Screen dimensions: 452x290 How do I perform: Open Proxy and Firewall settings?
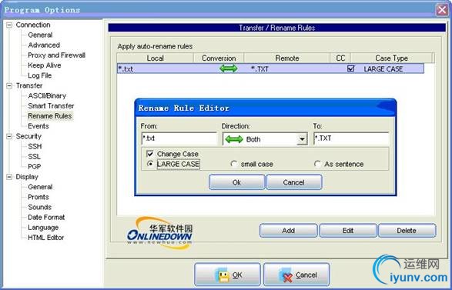(56, 55)
